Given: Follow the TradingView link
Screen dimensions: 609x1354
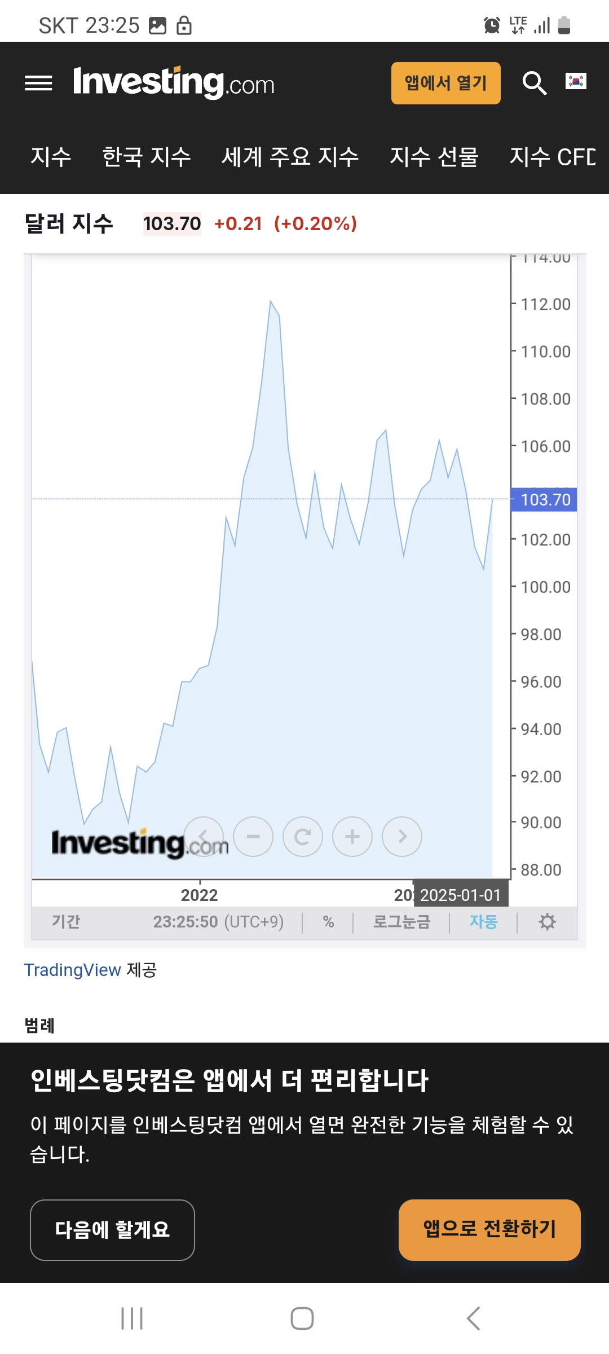Looking at the screenshot, I should (x=72, y=970).
